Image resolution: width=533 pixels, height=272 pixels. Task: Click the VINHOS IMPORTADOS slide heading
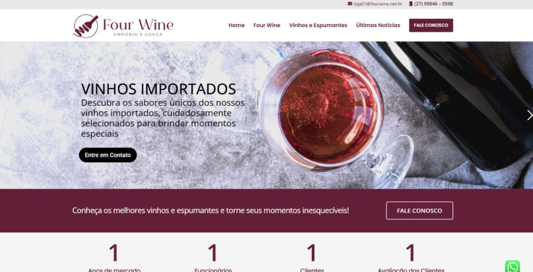coord(158,89)
